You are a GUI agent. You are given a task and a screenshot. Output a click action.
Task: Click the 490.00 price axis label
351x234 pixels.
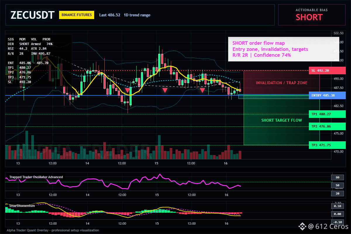(338, 79)
